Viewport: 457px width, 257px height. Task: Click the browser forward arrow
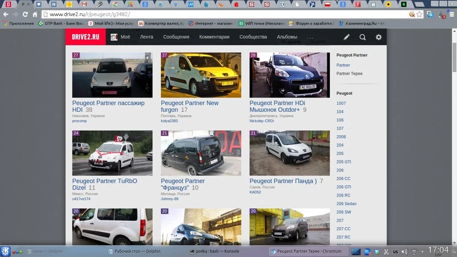pos(15,14)
